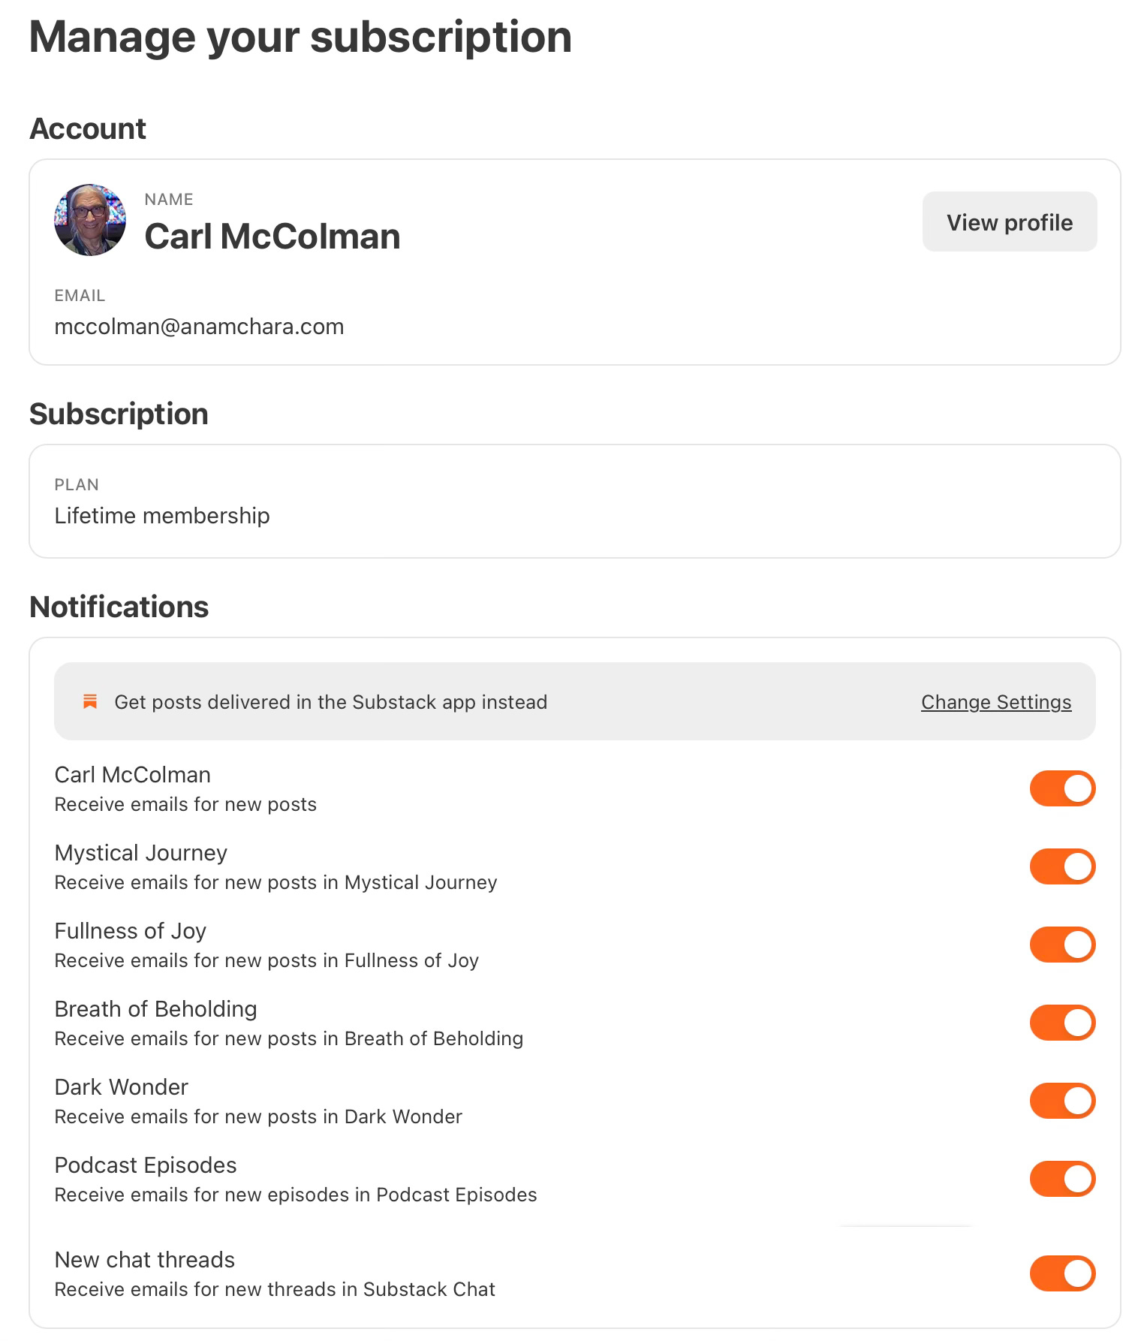Select the Podcast Episodes section label
Screen dimensions: 1138x1341
click(x=146, y=1165)
